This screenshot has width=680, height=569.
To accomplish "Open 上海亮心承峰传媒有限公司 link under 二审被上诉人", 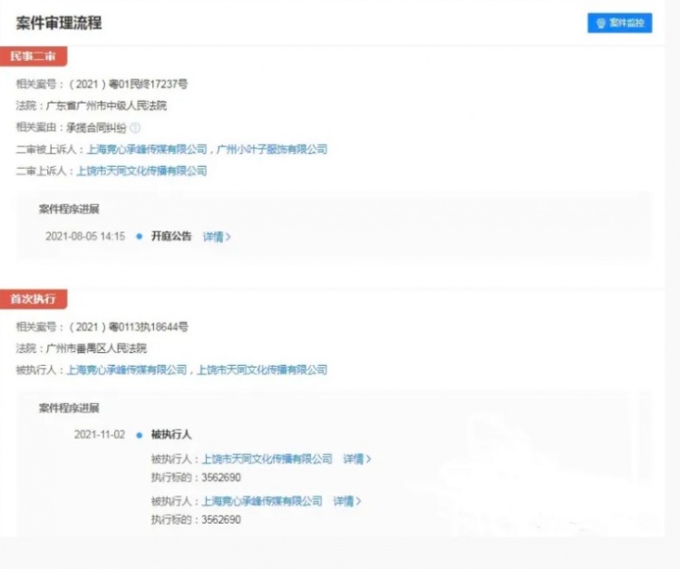I will tap(147, 150).
